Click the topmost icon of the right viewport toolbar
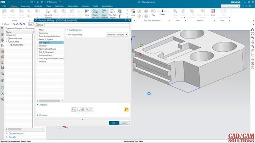Screen dimensions: 255x143 click(252, 29)
